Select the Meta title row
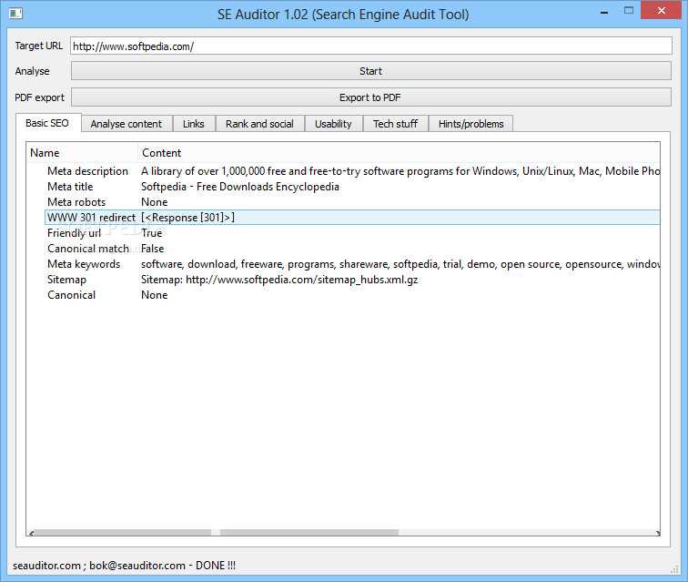This screenshot has height=582, width=688. click(x=353, y=187)
